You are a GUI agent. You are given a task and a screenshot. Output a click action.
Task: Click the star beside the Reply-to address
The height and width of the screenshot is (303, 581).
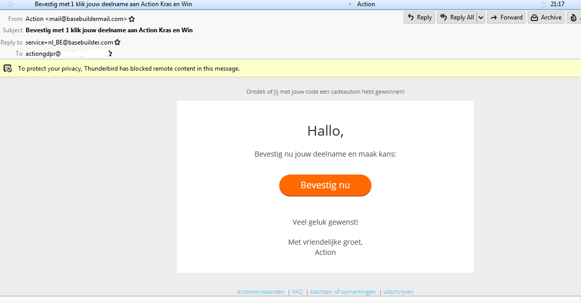(x=117, y=42)
